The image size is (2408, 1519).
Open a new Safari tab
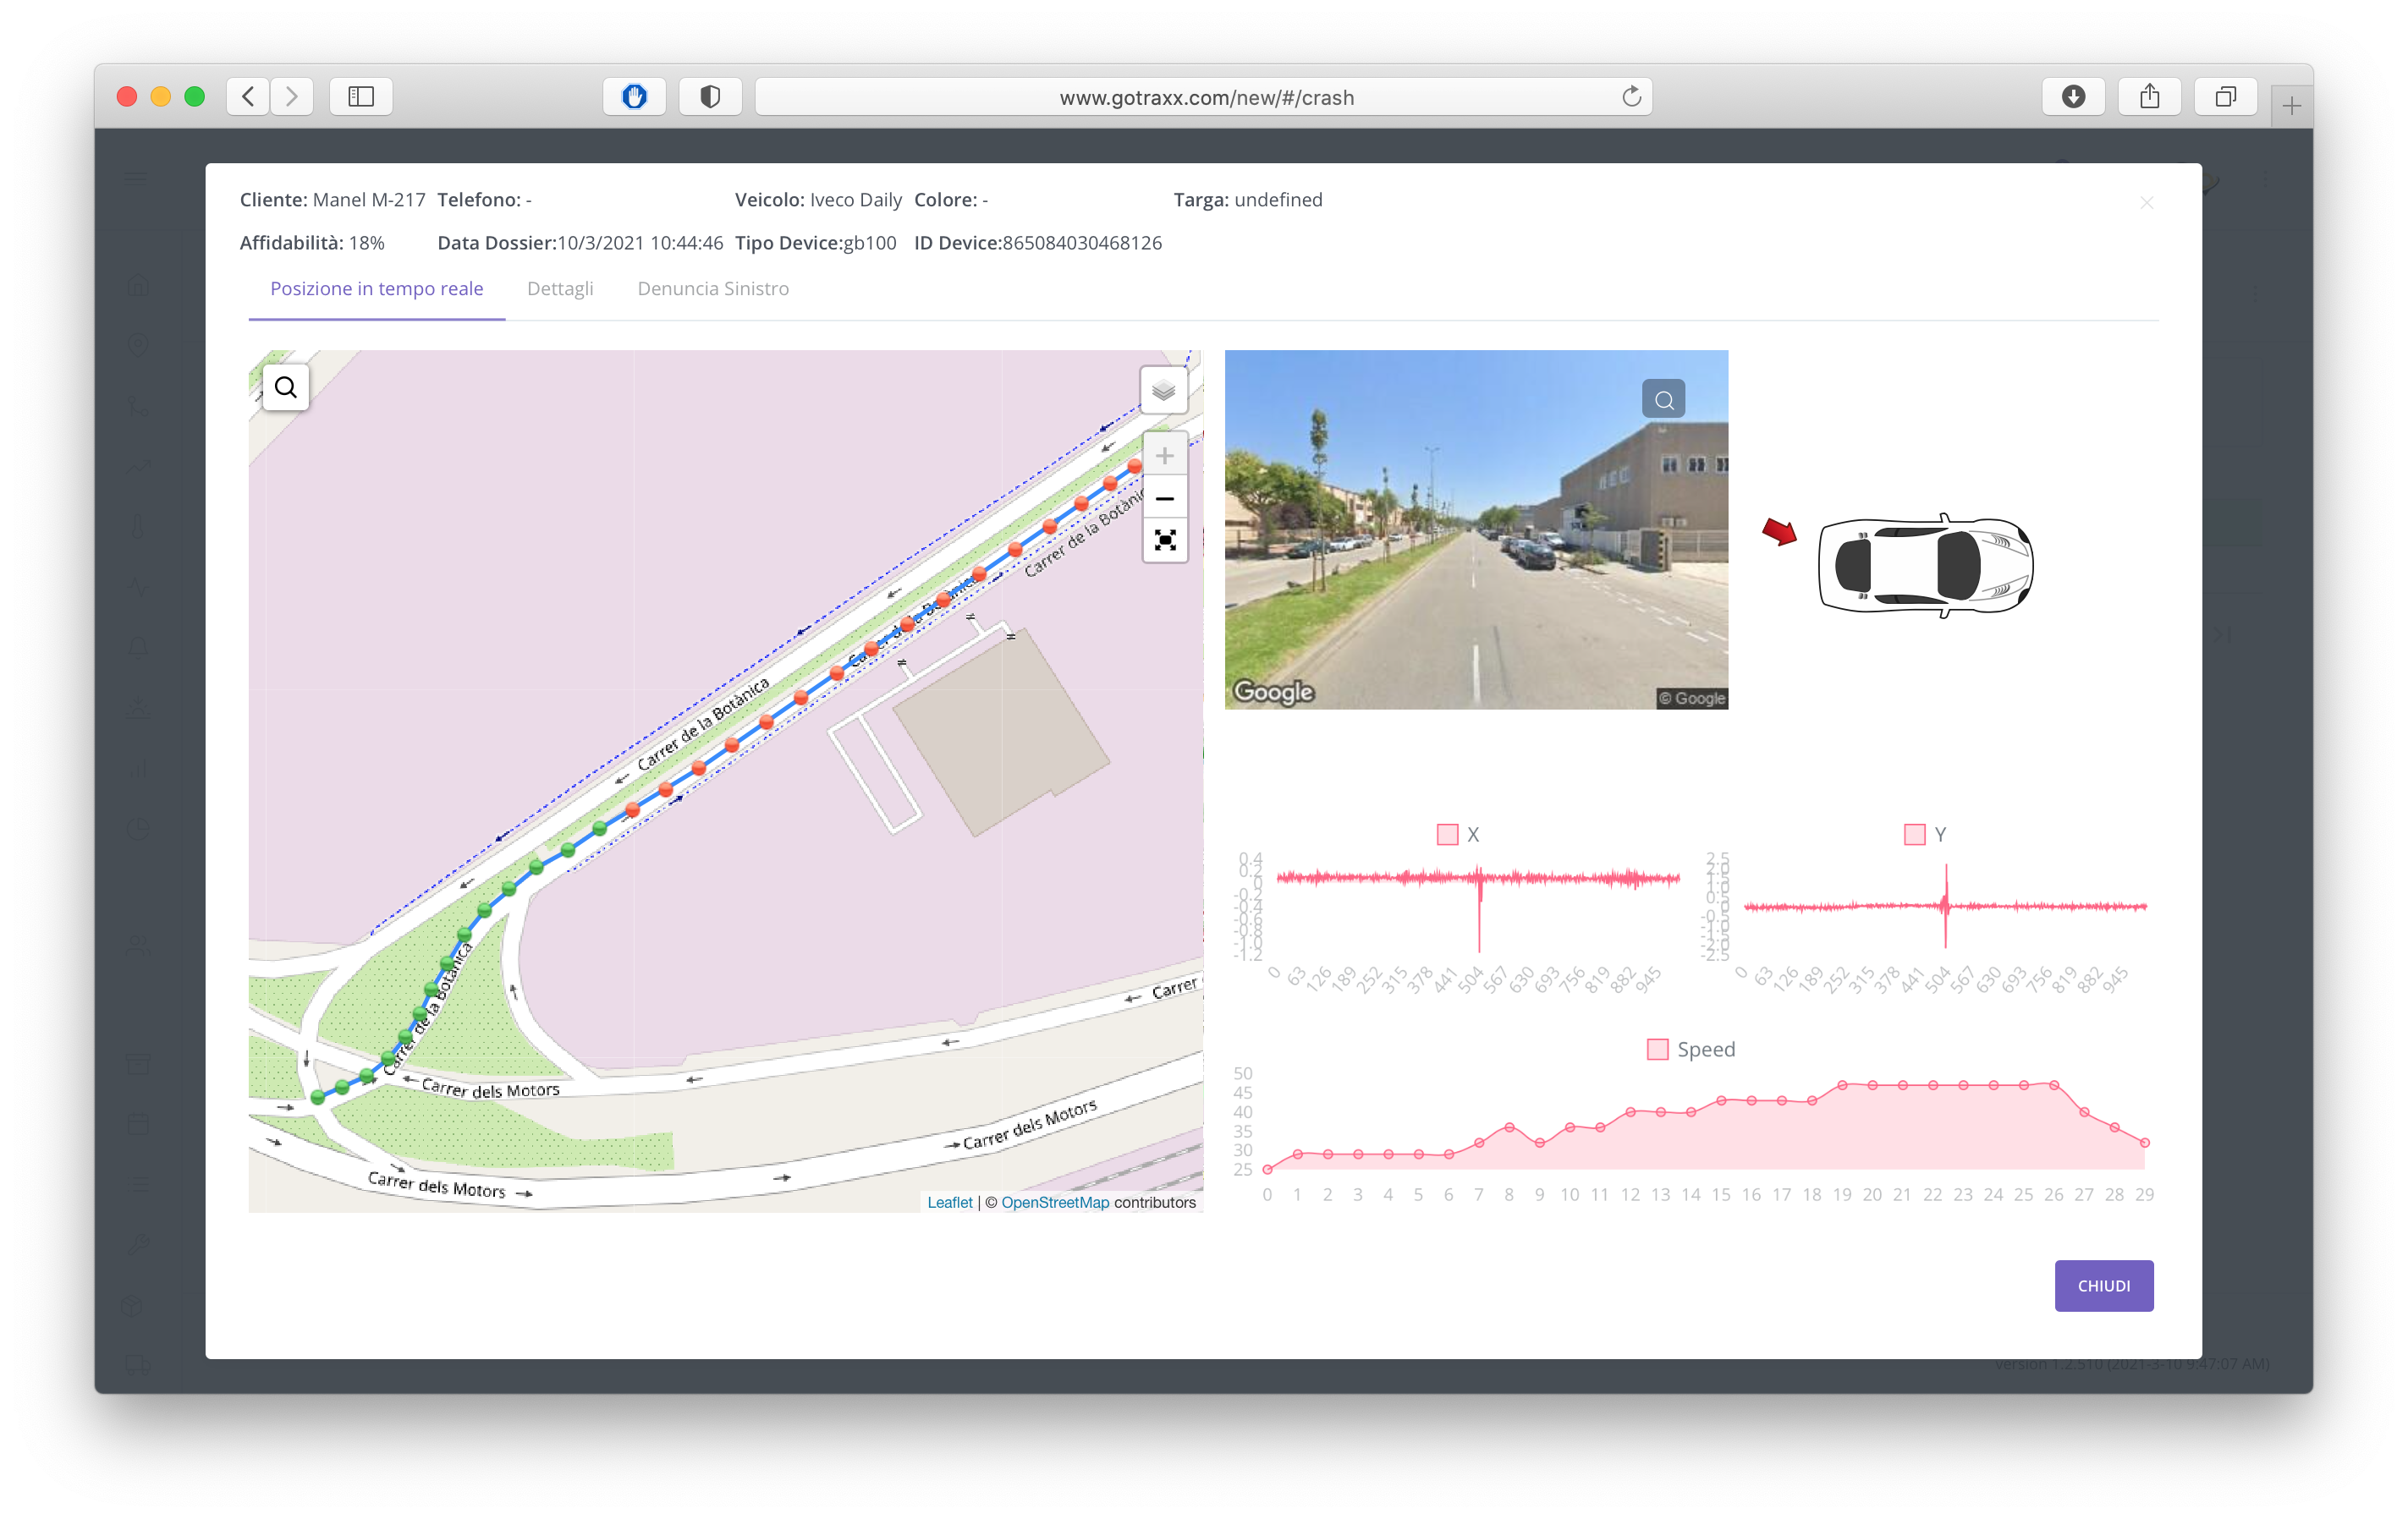tap(2291, 106)
